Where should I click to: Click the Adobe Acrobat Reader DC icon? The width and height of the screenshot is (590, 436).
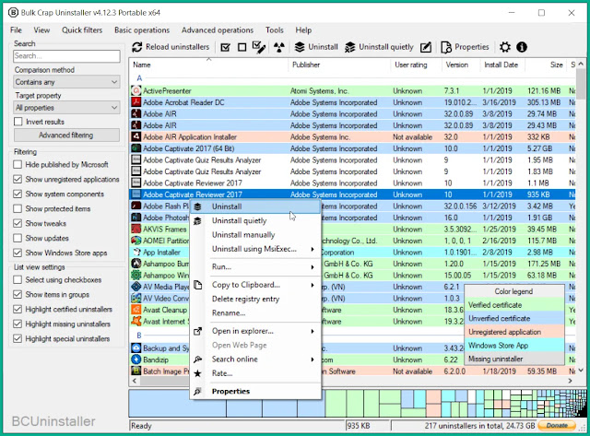[136, 102]
